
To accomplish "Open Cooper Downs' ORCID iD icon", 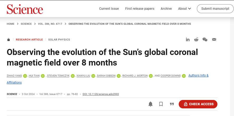I will 184,76.
